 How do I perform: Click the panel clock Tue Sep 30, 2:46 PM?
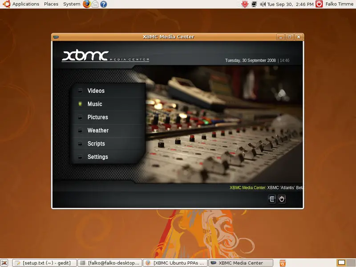[x=290, y=4]
